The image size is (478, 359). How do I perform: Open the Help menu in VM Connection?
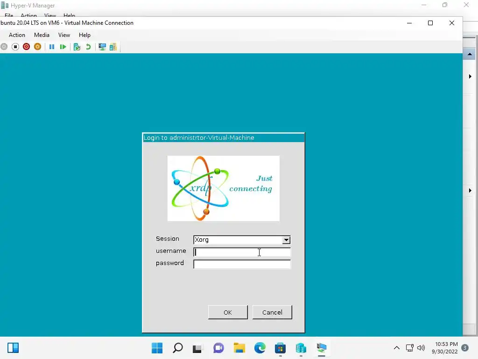click(x=84, y=35)
